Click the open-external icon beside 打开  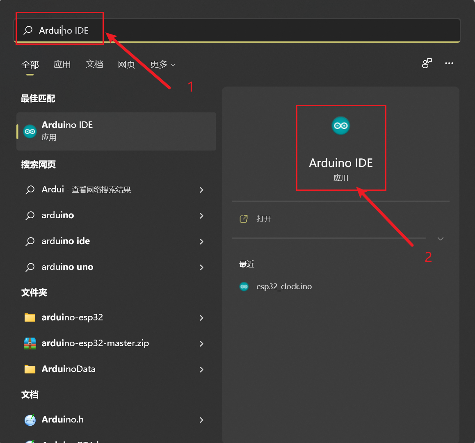tap(244, 219)
